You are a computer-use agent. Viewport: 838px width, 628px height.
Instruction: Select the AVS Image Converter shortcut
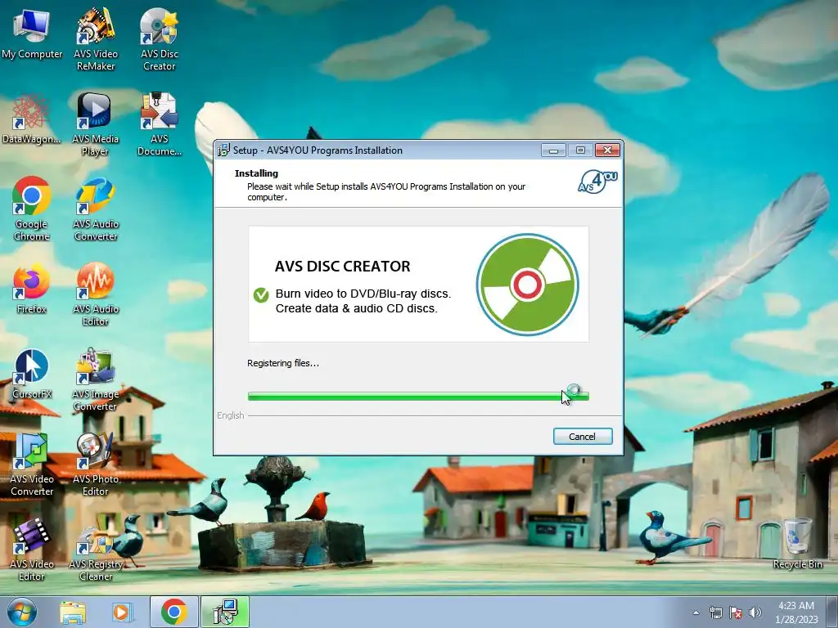click(95, 379)
